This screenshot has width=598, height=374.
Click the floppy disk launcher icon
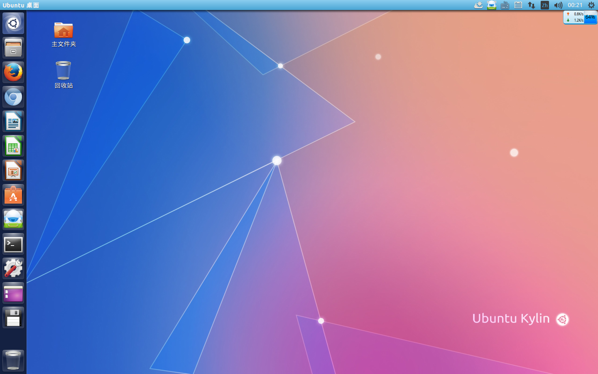(13, 317)
